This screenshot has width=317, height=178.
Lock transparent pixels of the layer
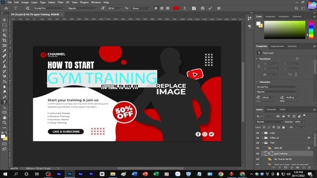pyautogui.click(x=264, y=127)
